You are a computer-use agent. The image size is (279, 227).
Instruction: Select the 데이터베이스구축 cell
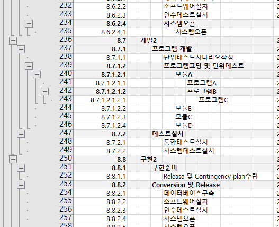[189, 193]
